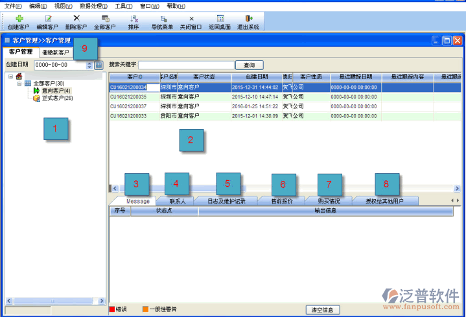
Task: Collapse the 全部客户 tree node
Action: (19, 84)
